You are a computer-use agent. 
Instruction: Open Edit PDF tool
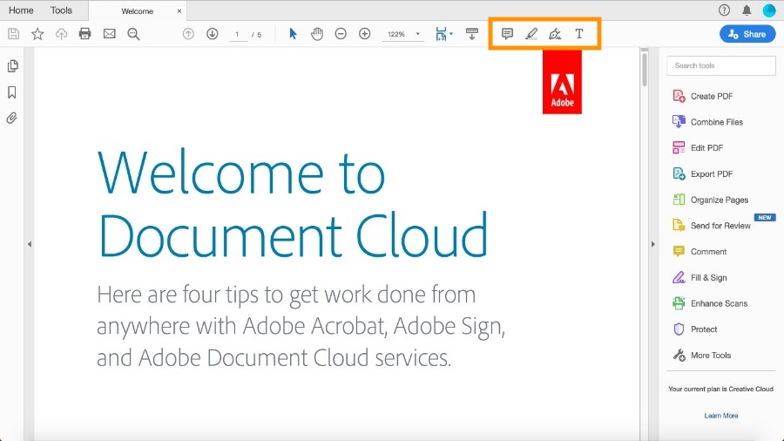coord(698,147)
